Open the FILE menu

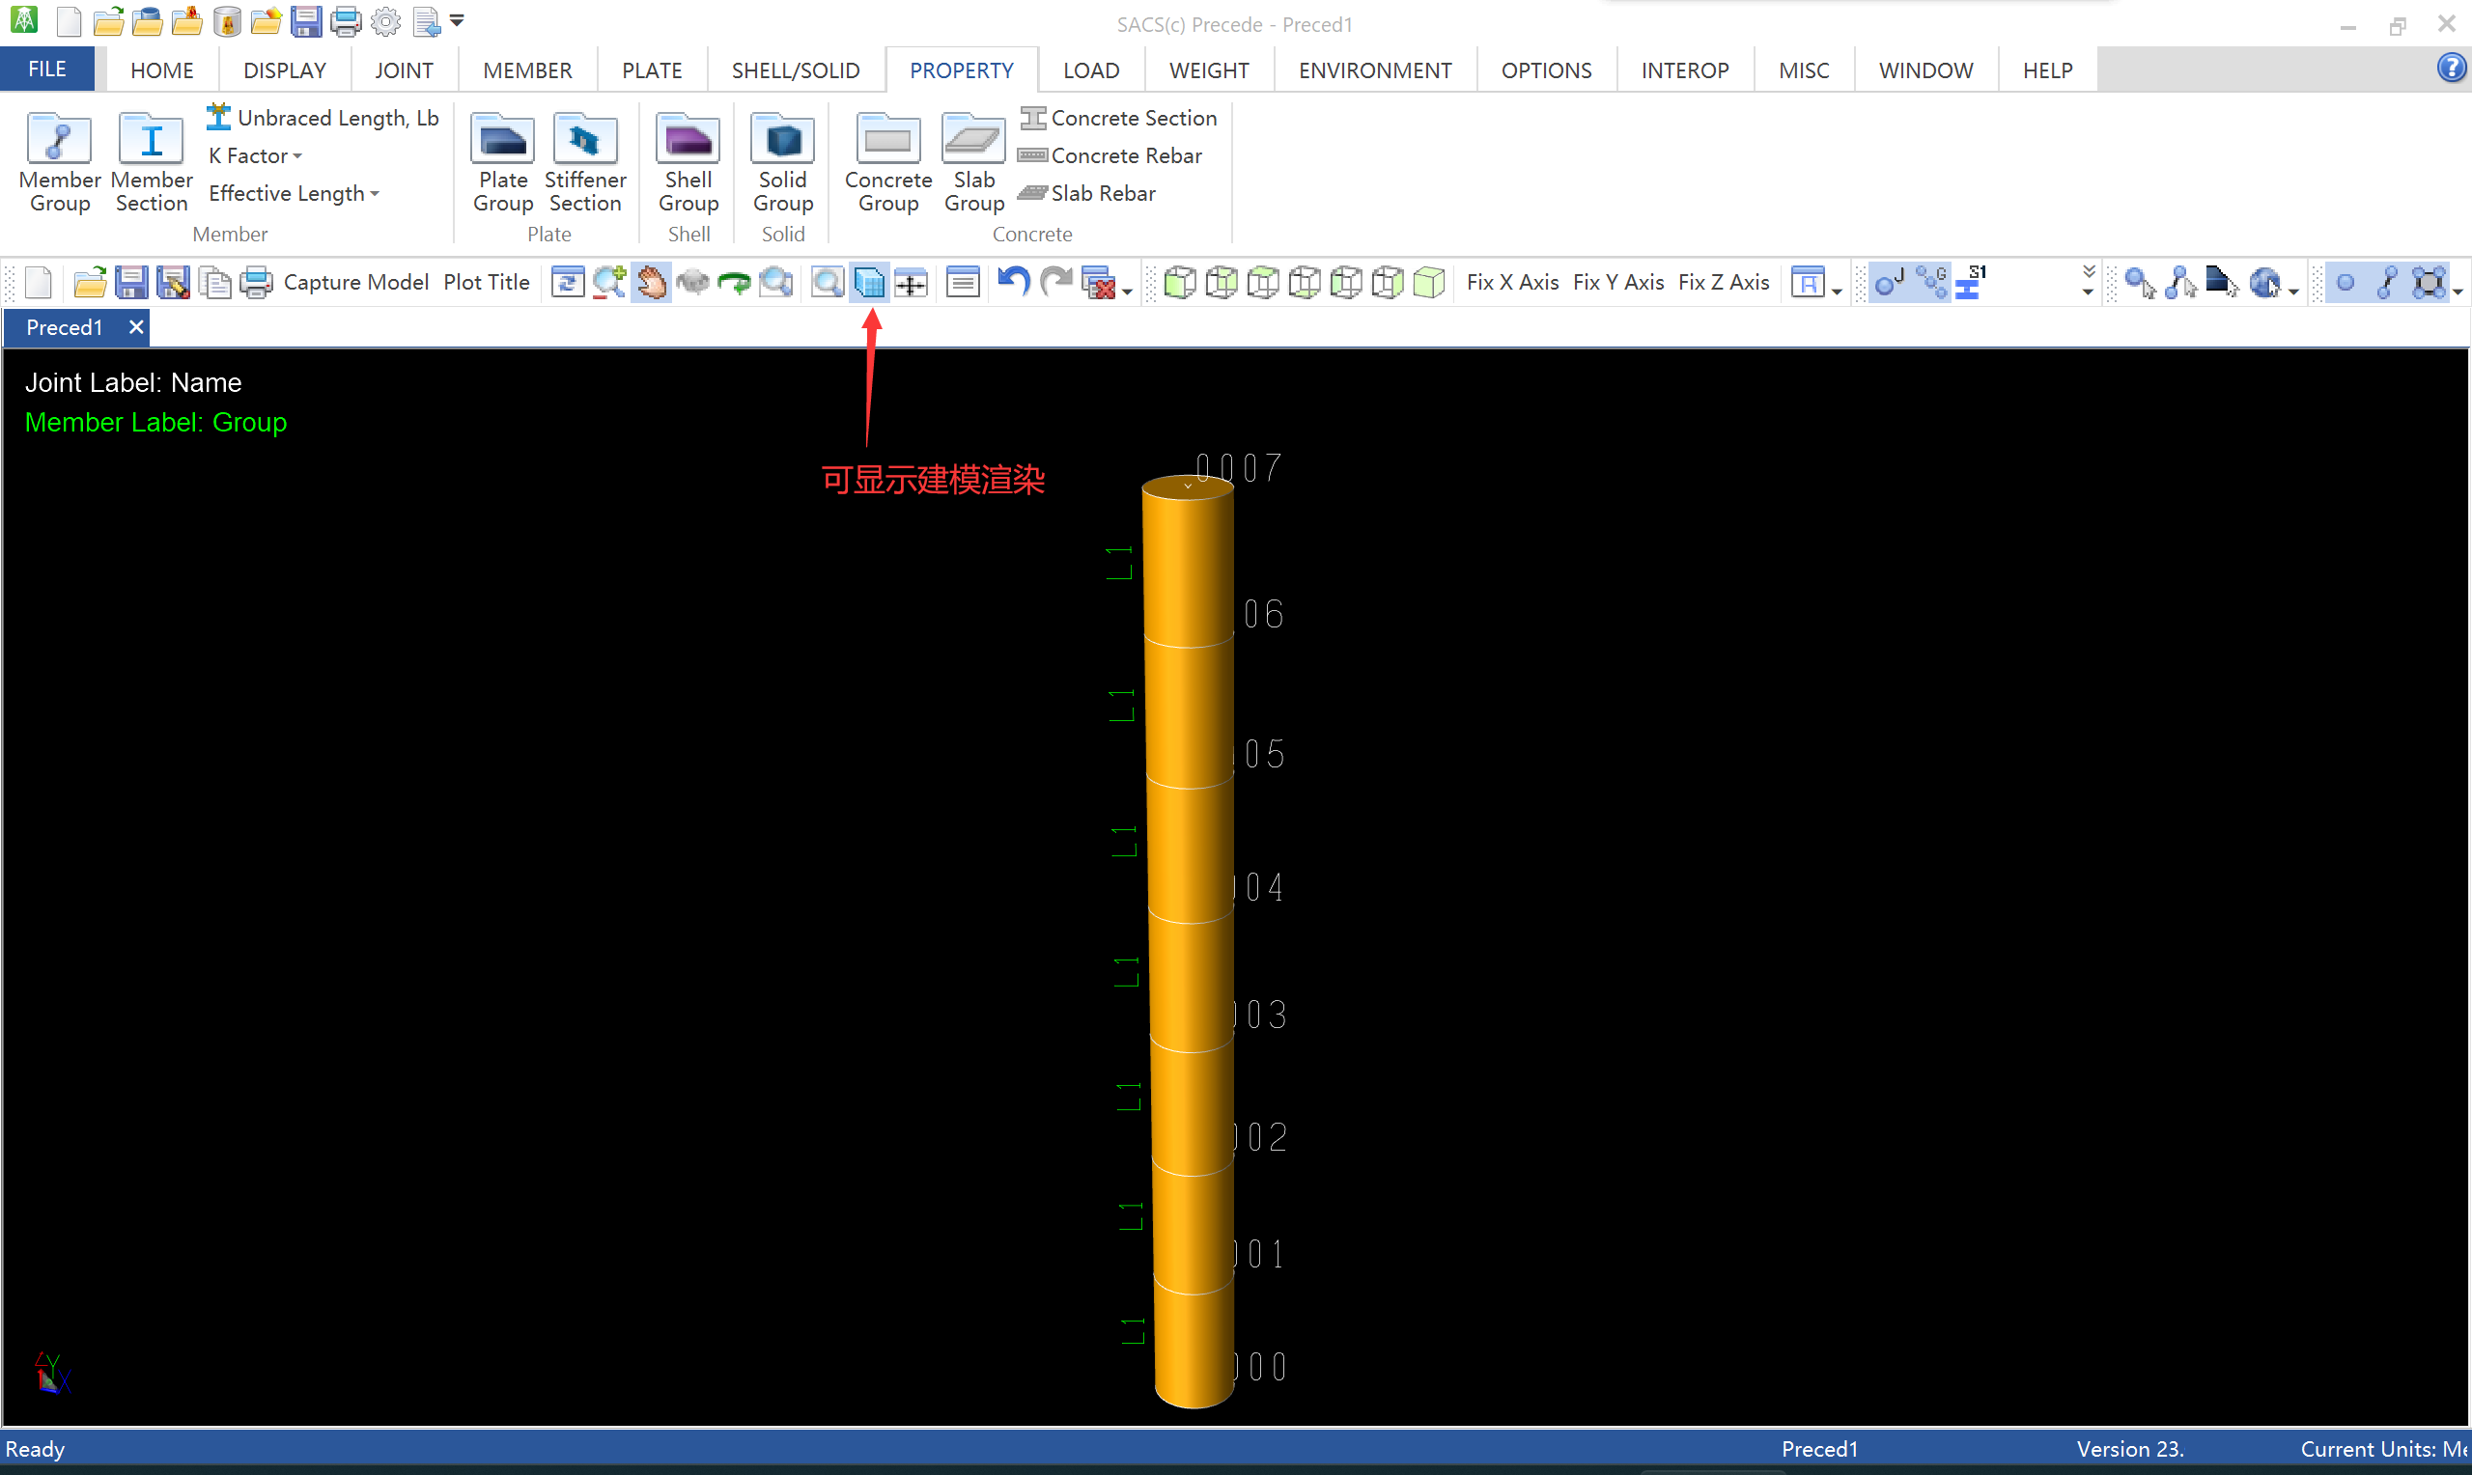pos(46,70)
